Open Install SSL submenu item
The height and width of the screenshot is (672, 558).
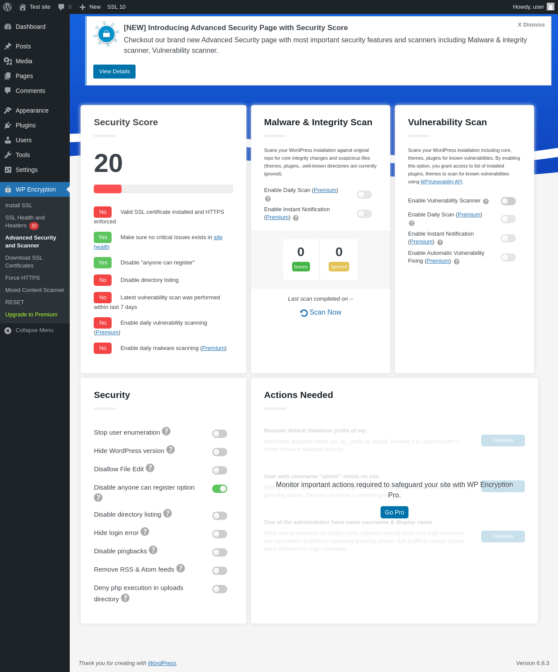(19, 206)
